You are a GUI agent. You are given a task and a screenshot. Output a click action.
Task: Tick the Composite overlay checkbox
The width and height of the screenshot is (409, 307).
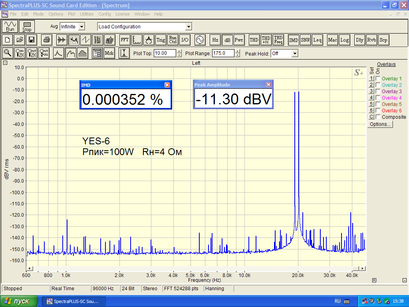click(378, 117)
